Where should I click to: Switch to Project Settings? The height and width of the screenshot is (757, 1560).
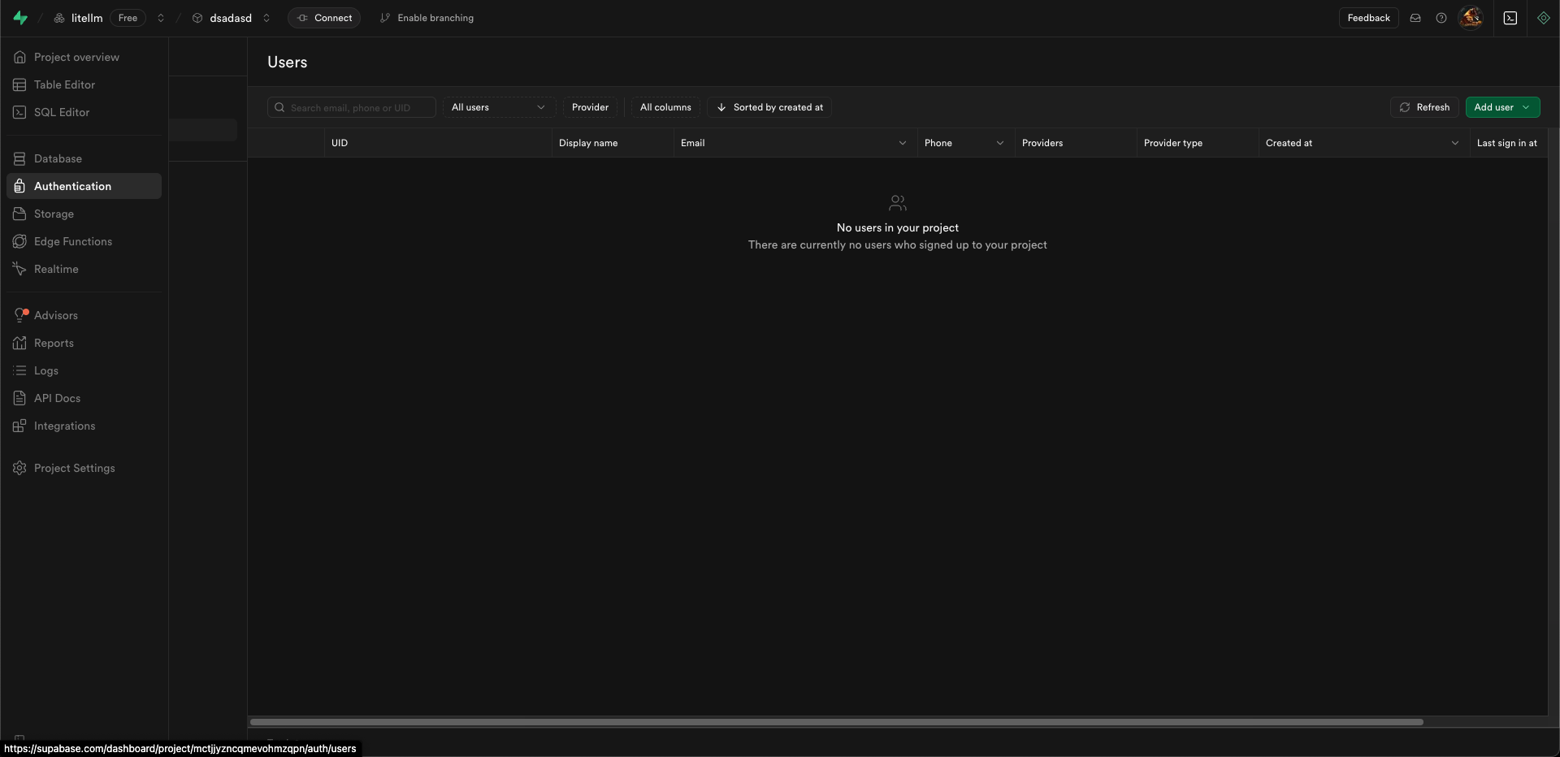coord(75,468)
